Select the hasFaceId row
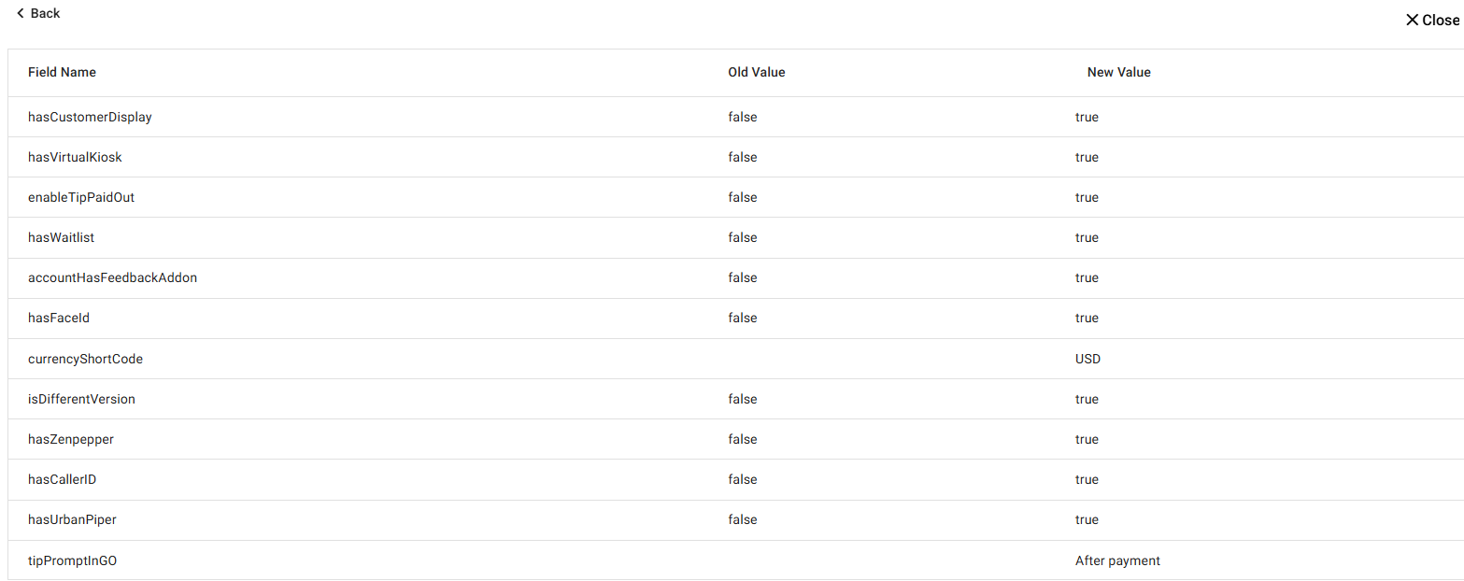 (x=59, y=318)
